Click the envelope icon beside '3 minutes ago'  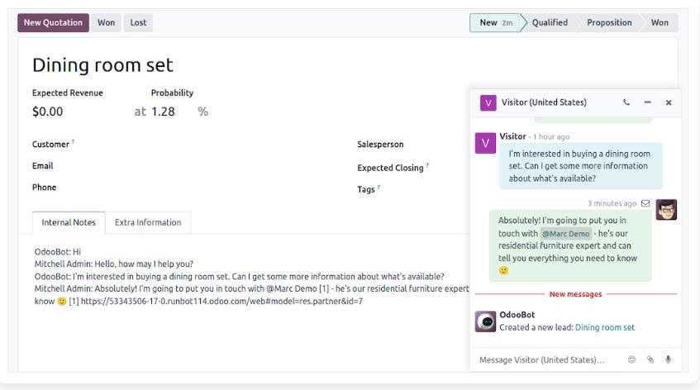tap(645, 203)
